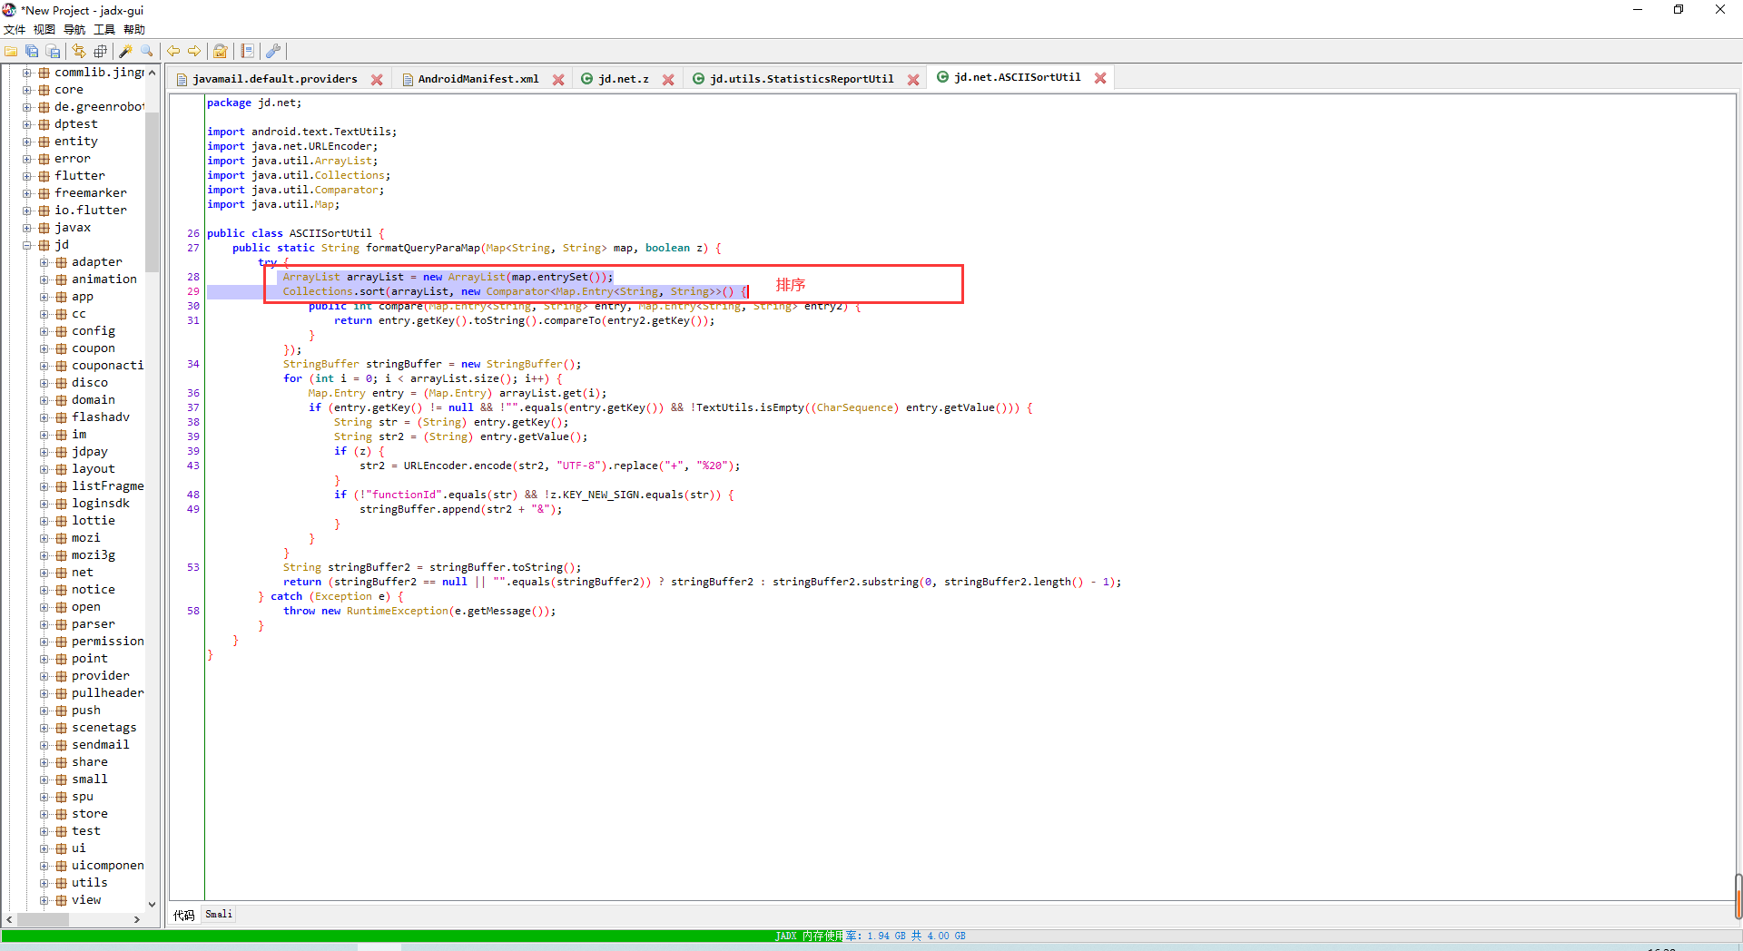
Task: Expand the config package node
Action: tap(44, 331)
